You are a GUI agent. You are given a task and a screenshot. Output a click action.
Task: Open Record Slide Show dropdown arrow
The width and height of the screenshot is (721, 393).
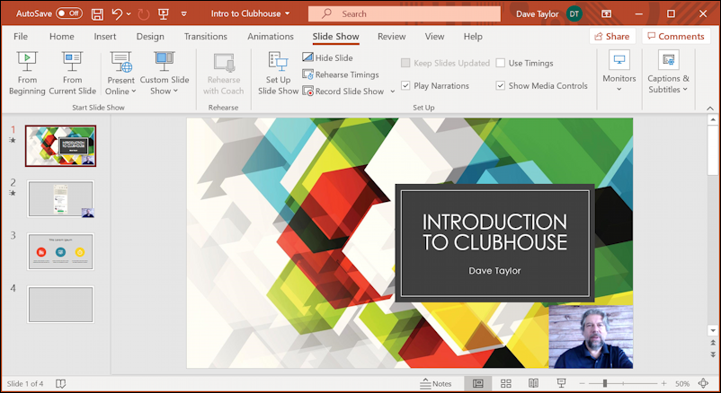[392, 92]
